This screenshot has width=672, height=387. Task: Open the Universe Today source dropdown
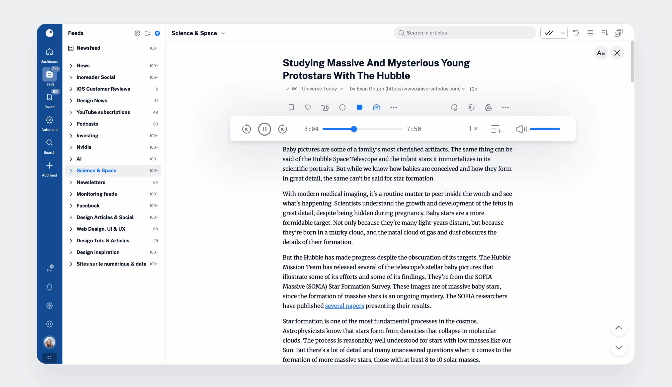click(x=341, y=89)
